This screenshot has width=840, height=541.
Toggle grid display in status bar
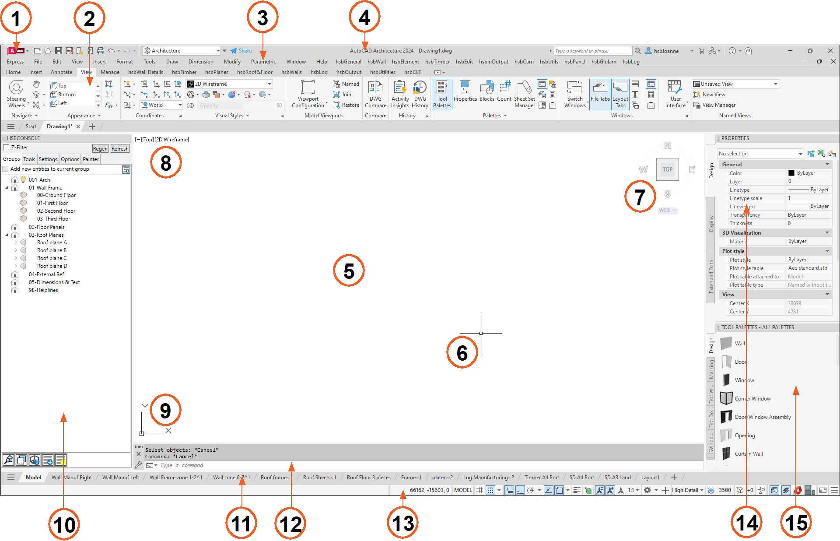tap(479, 490)
